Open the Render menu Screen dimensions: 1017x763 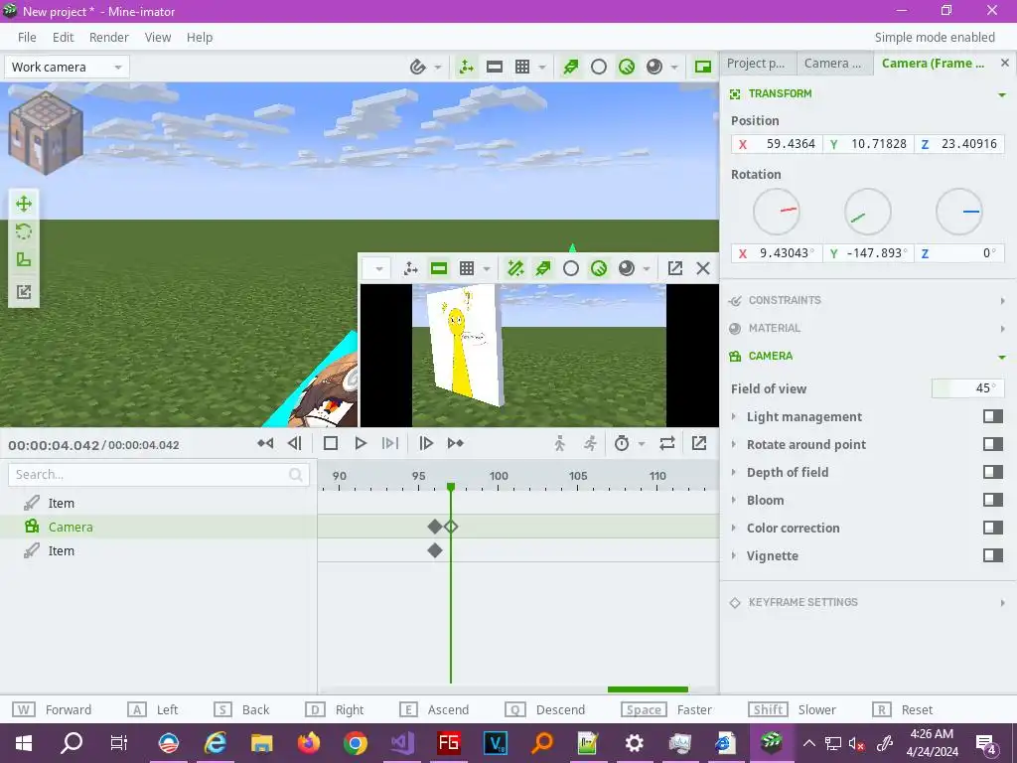pyautogui.click(x=109, y=37)
